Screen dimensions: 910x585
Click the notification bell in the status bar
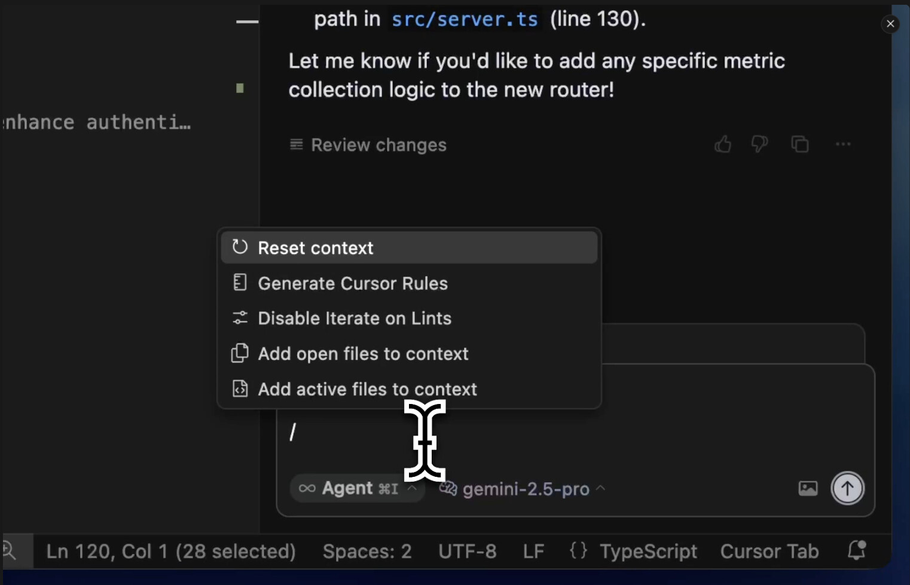856,550
